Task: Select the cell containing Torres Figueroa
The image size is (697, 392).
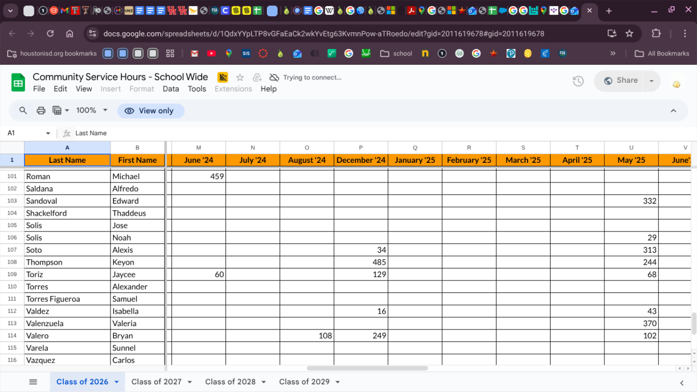Action: (x=68, y=299)
